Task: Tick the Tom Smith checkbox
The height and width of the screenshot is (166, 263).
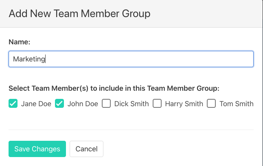Action: click(x=211, y=104)
